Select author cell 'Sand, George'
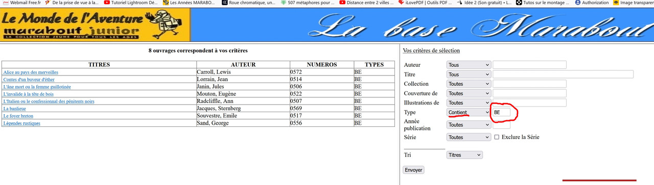654x185 pixels. [243, 123]
